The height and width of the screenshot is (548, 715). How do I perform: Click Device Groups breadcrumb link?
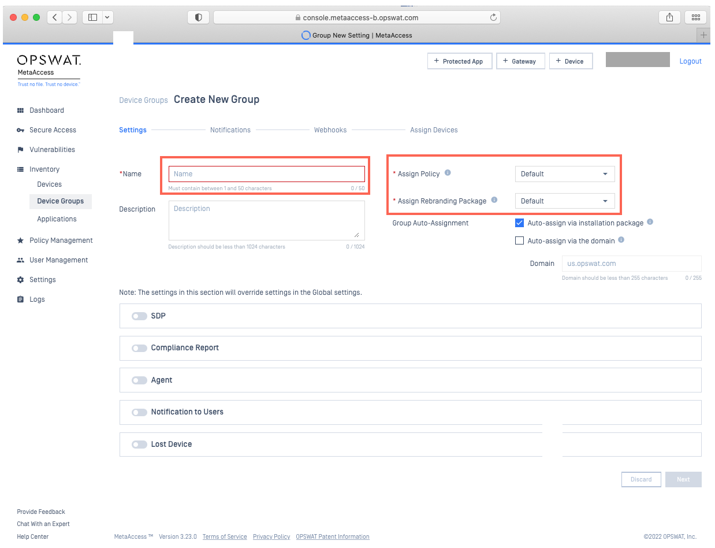click(x=143, y=100)
